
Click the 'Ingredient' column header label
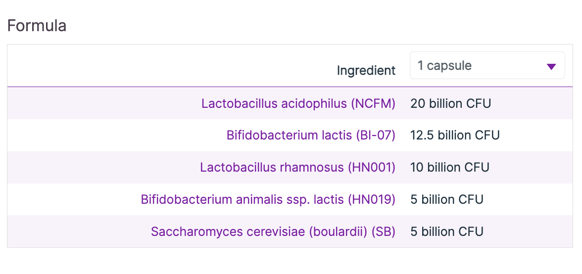point(366,71)
